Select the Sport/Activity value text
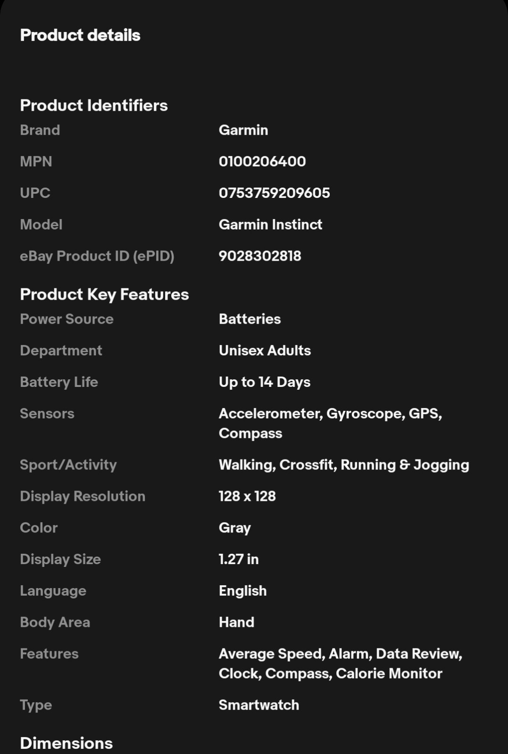Screen dimensions: 508x754 344,465
